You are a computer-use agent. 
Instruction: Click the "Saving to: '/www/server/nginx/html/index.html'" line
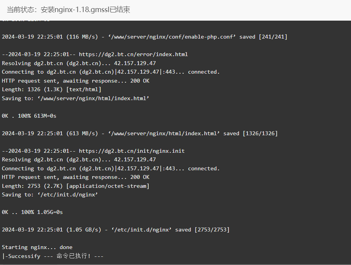75,99
